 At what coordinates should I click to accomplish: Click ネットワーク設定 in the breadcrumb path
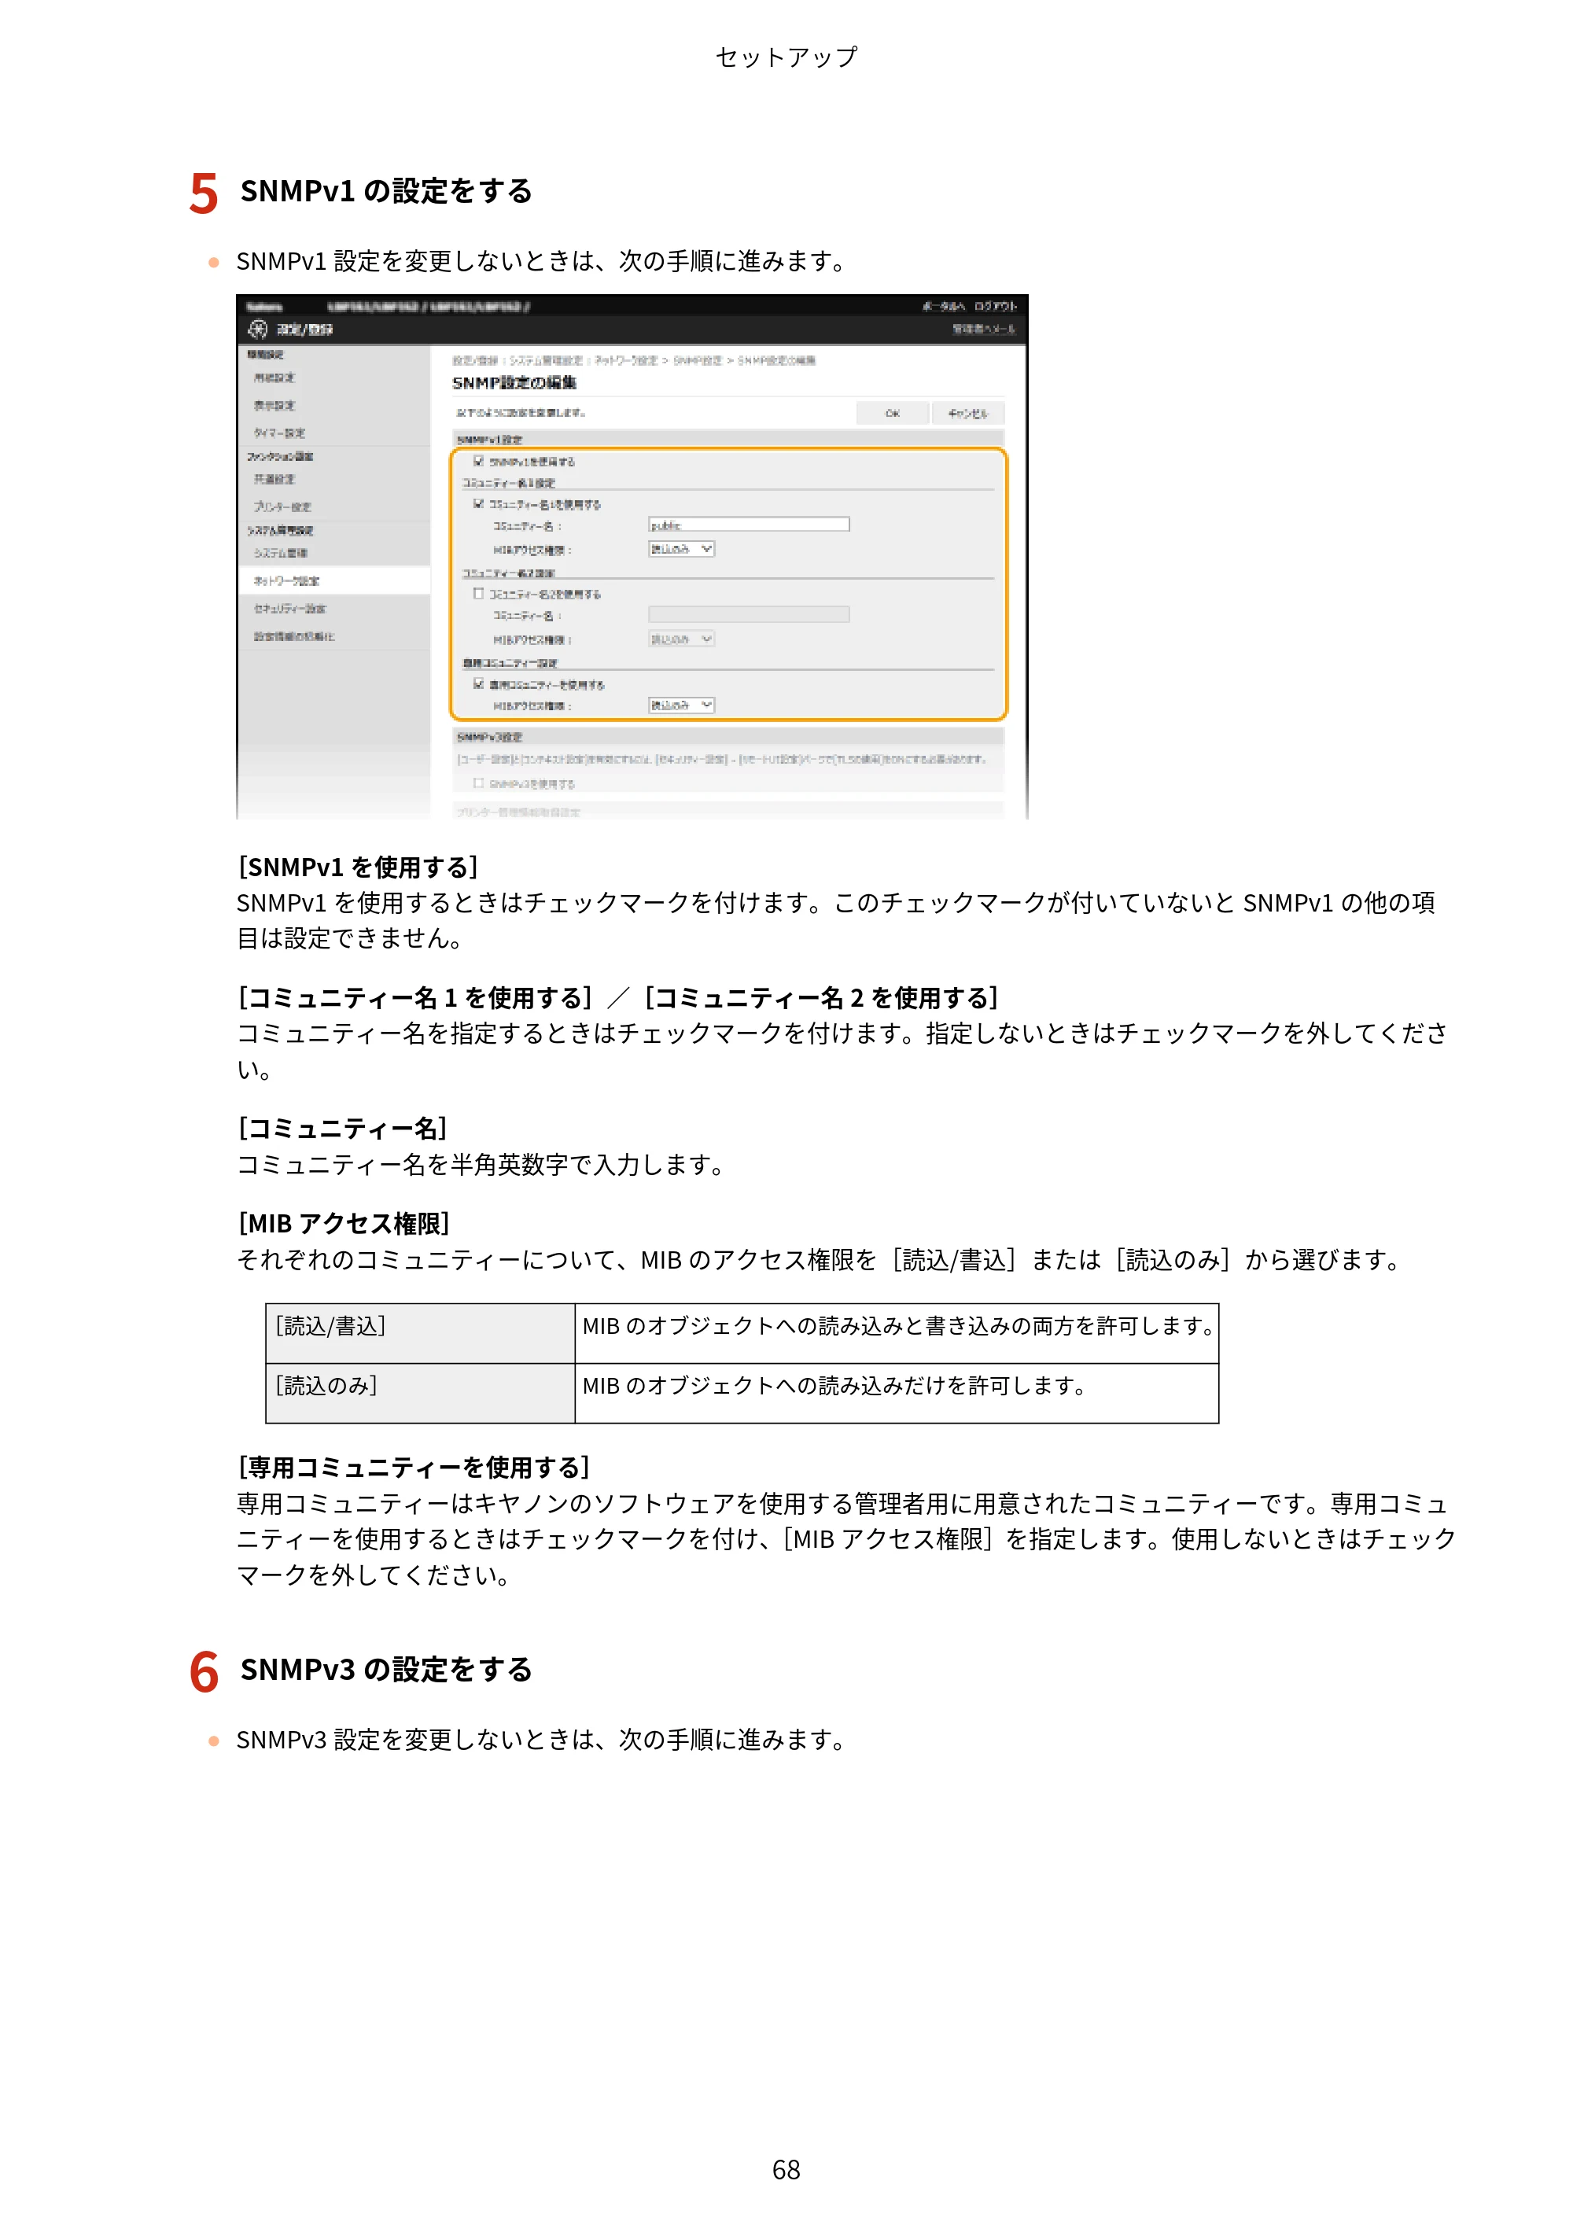click(x=626, y=360)
